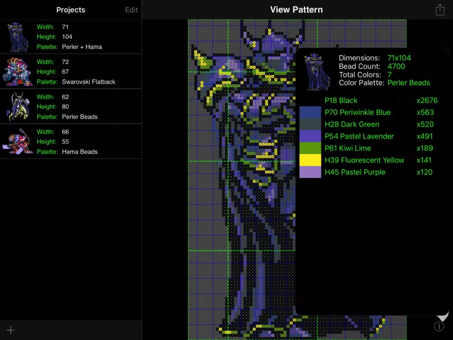Click the H28 Dark Green color swatch
Screen dimensions: 453x340
coord(310,125)
